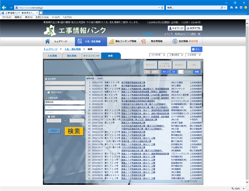
Task: Go to previous page with 前へ button
Action: tap(155, 72)
